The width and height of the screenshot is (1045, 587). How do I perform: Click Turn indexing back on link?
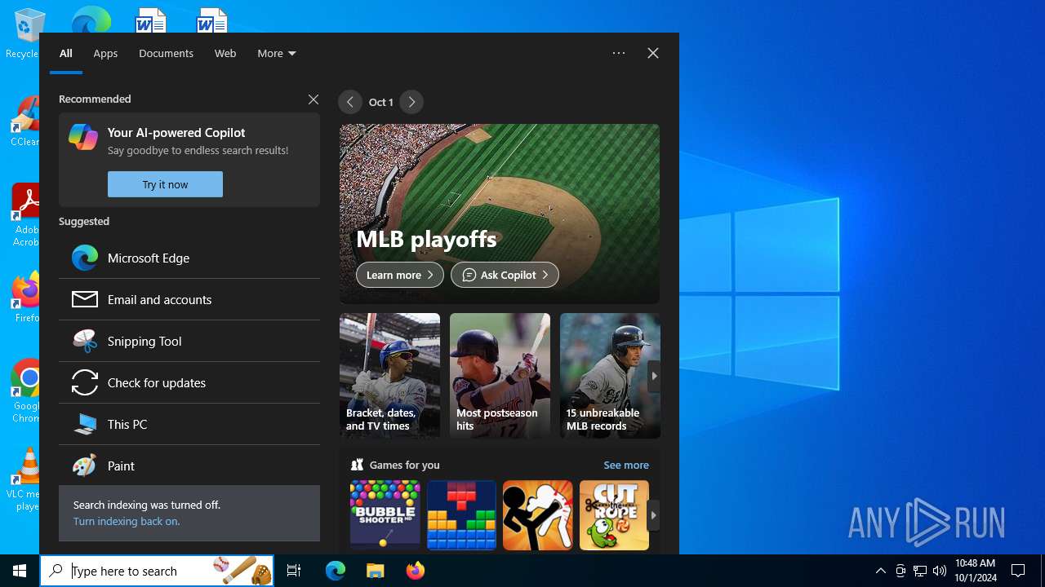[127, 521]
